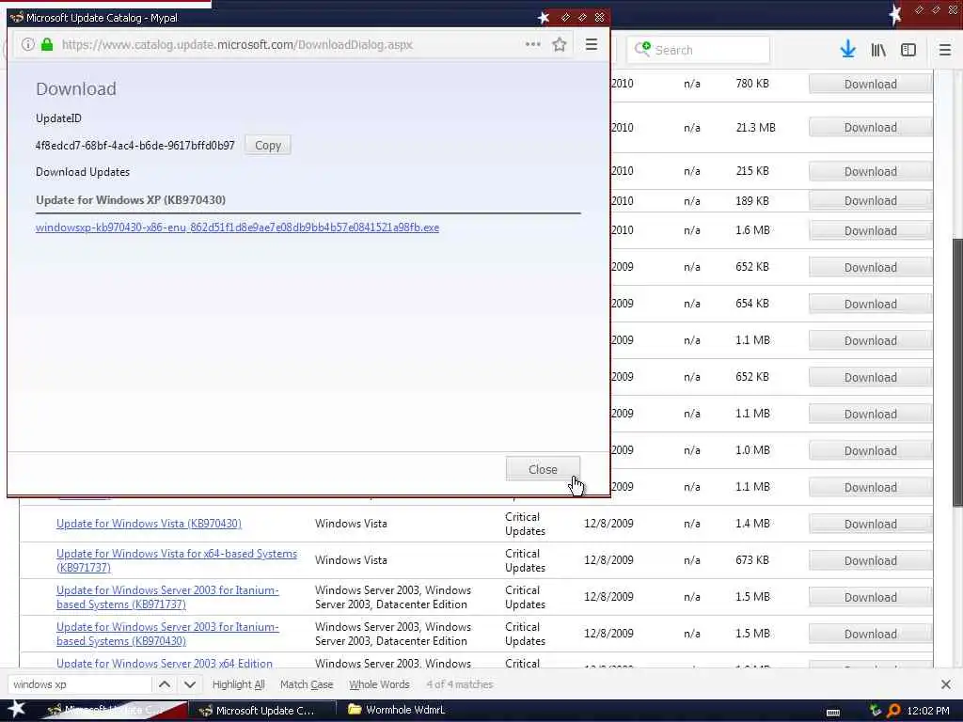Click the Copy button beside the UpdateID

pos(268,146)
